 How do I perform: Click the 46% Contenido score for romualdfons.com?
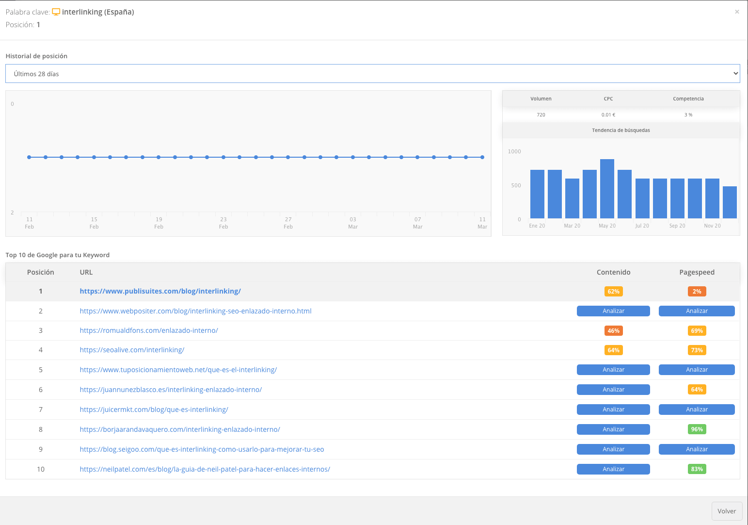tap(613, 330)
